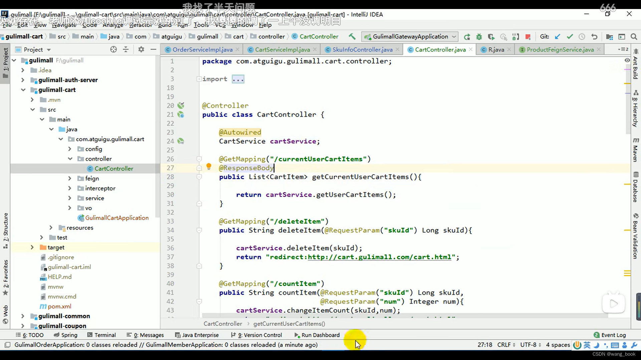Toggle fold marker on line 26
The image size is (641, 360).
click(x=199, y=159)
